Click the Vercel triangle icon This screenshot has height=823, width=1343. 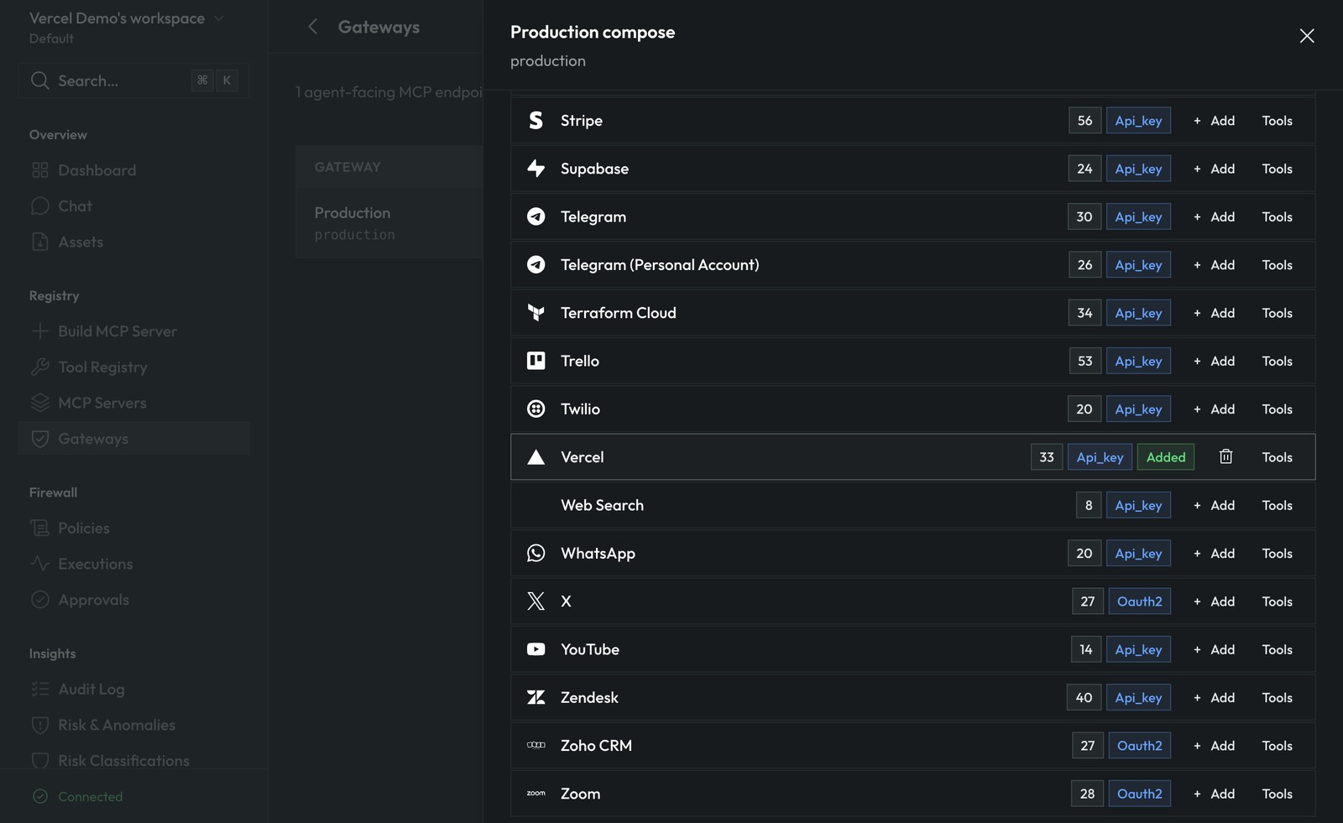point(536,457)
